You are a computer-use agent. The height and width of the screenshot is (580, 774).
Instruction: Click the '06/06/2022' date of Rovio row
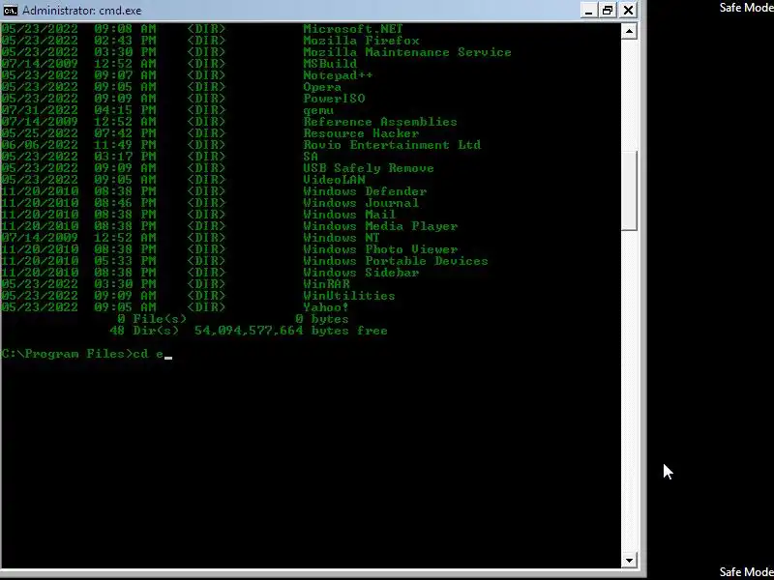point(40,145)
